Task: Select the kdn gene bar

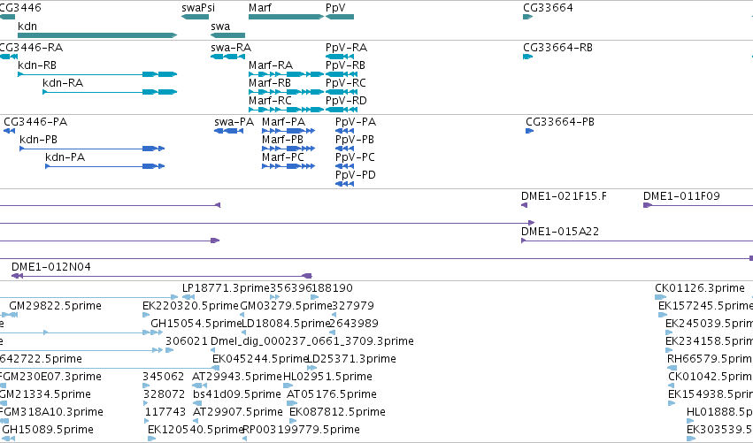Action: (x=97, y=35)
